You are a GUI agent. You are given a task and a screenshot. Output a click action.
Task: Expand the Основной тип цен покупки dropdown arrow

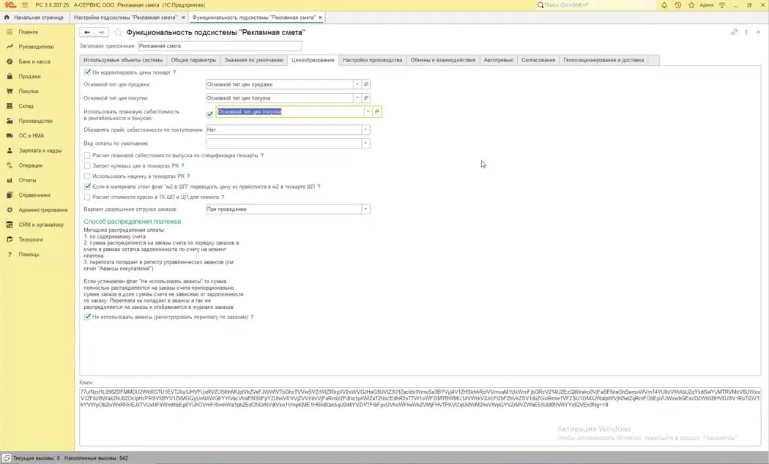357,98
